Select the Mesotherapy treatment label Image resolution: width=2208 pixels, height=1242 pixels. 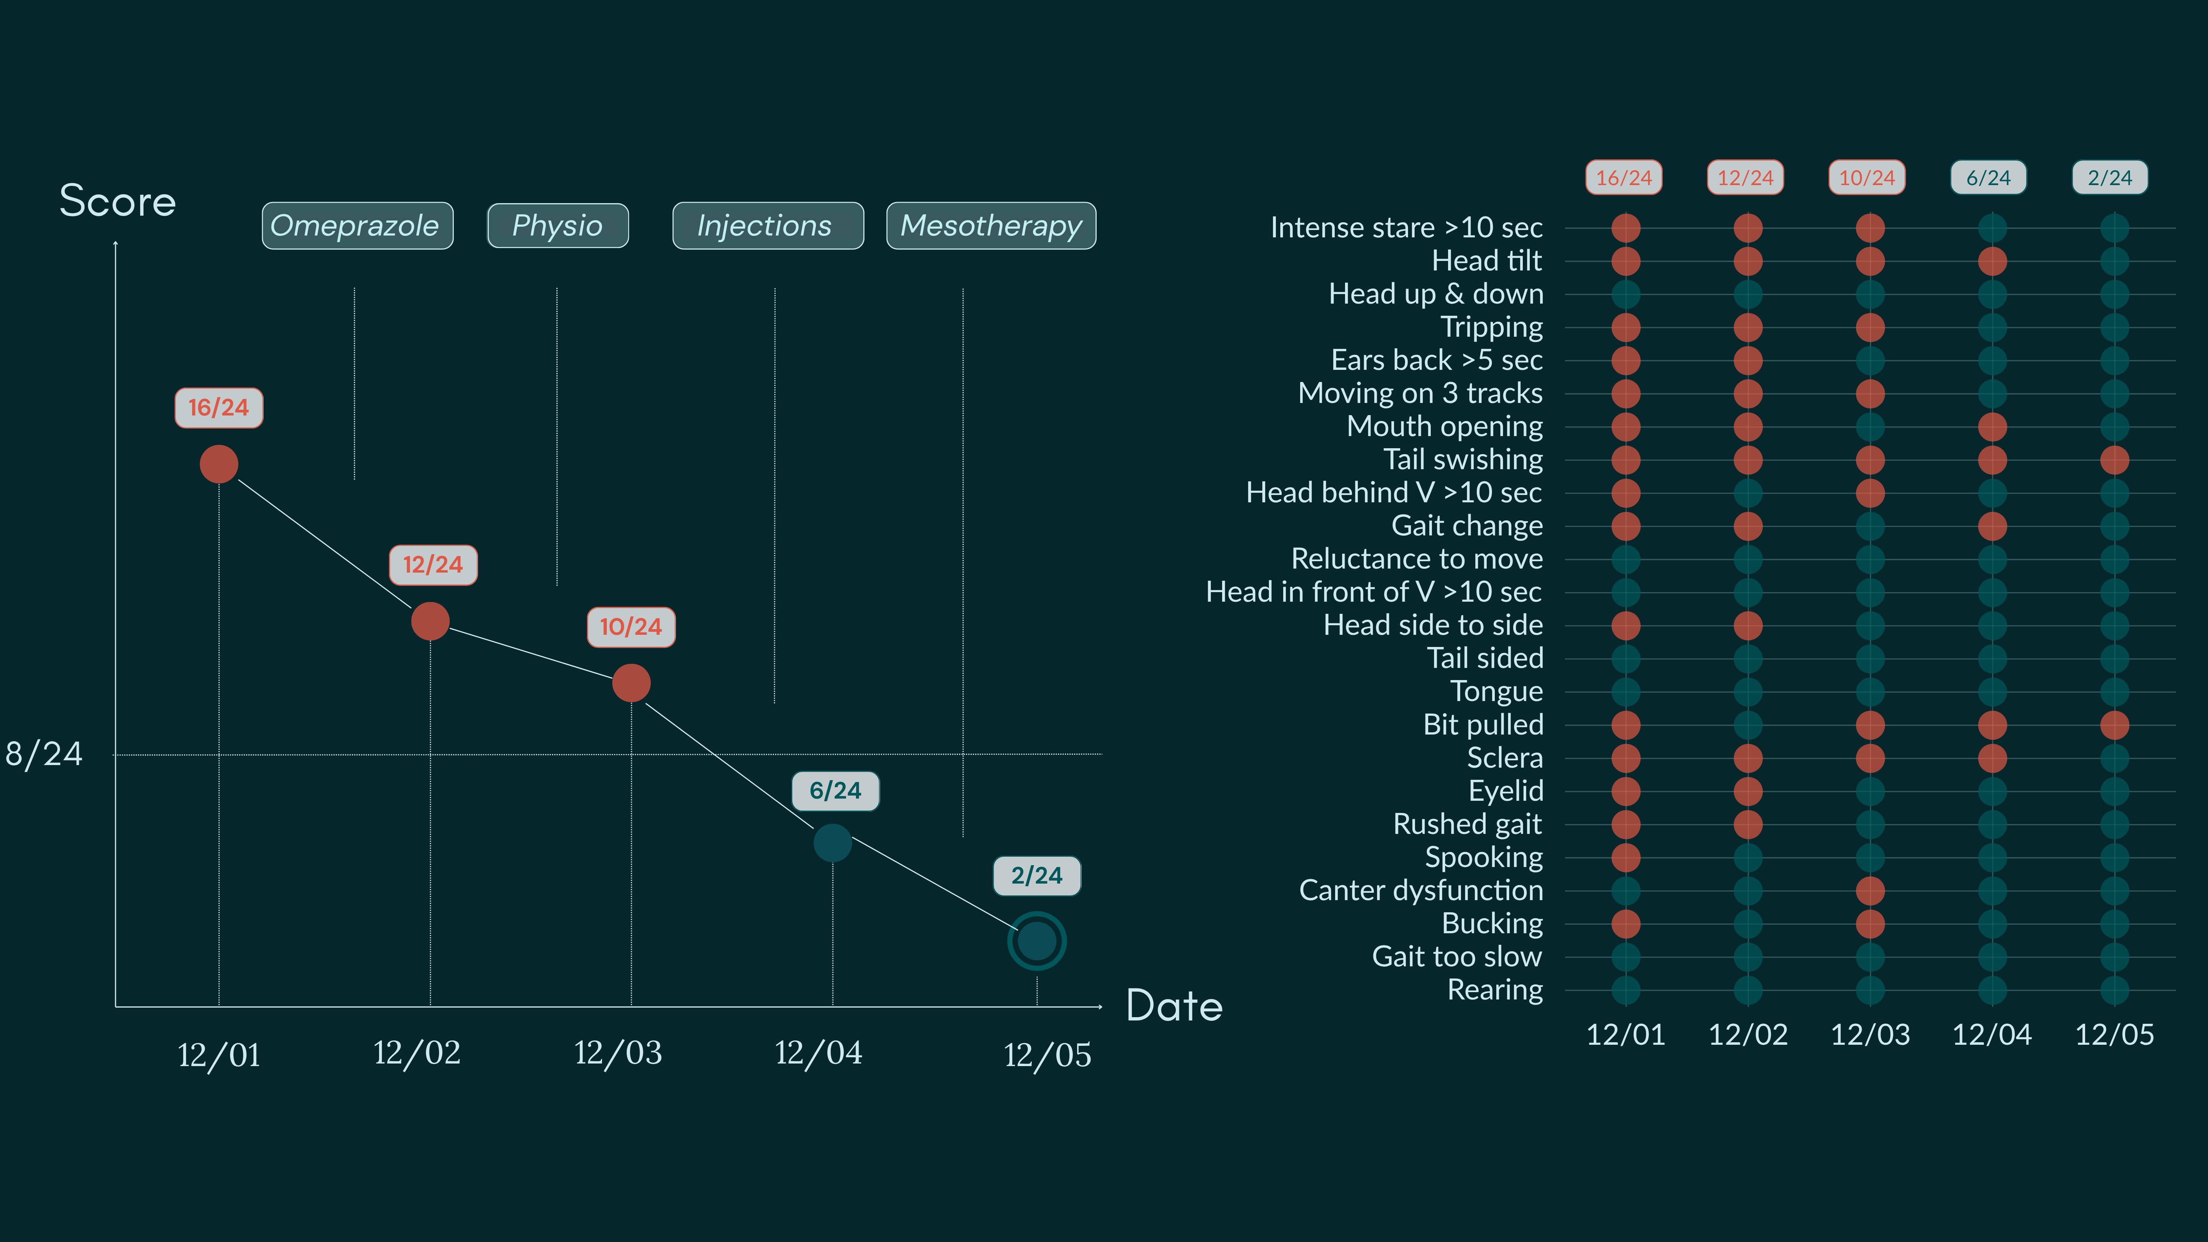[991, 226]
